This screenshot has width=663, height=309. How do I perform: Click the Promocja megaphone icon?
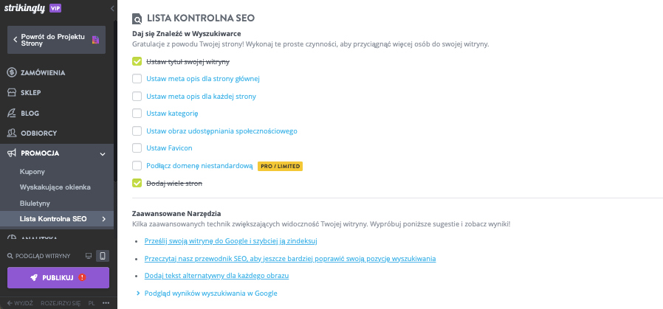[12, 153]
